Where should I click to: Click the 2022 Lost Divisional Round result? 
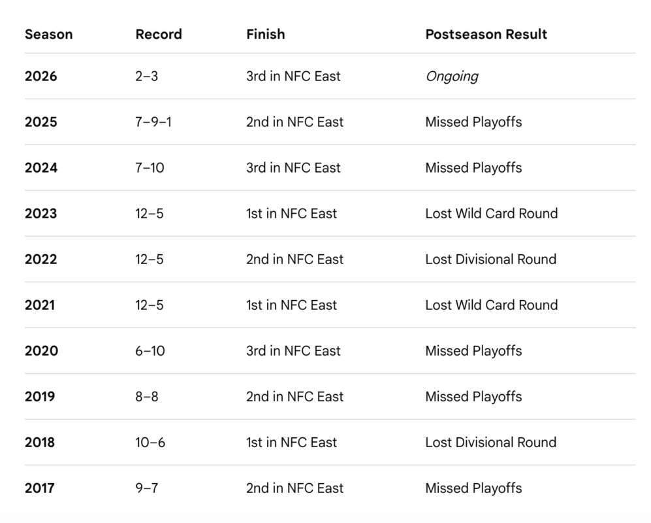491,259
